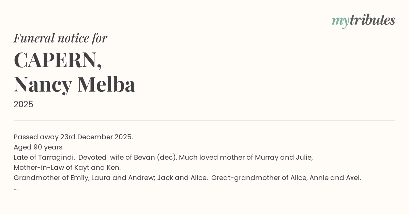Click "Great-grandmother of Alice, Annie and Axel"
Image resolution: width=409 pixels, height=214 pixels.
coord(286,178)
